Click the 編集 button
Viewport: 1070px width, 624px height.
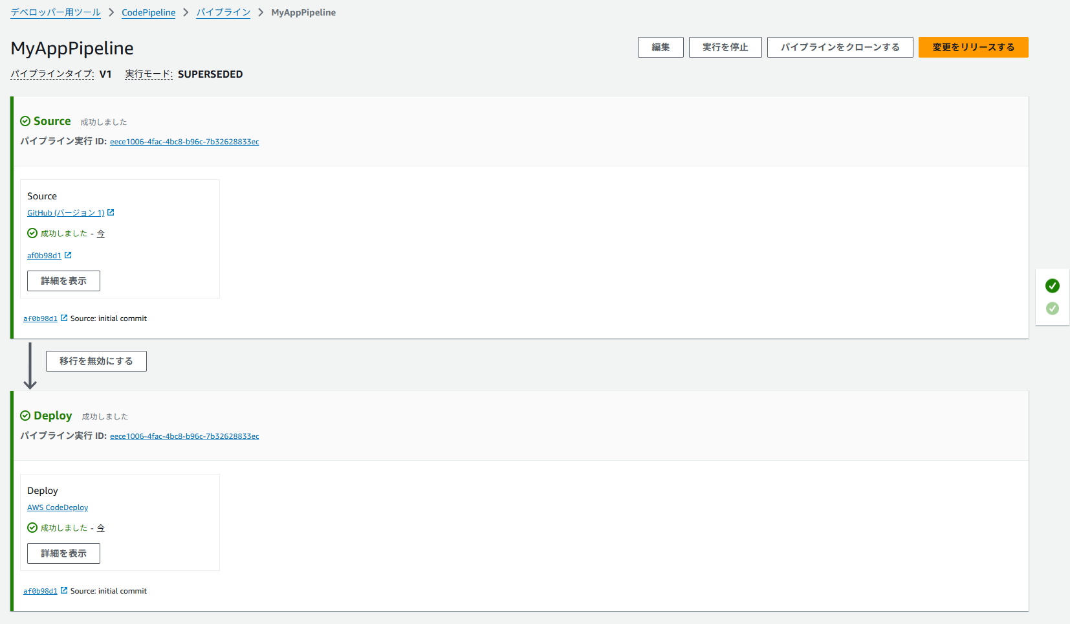[661, 47]
